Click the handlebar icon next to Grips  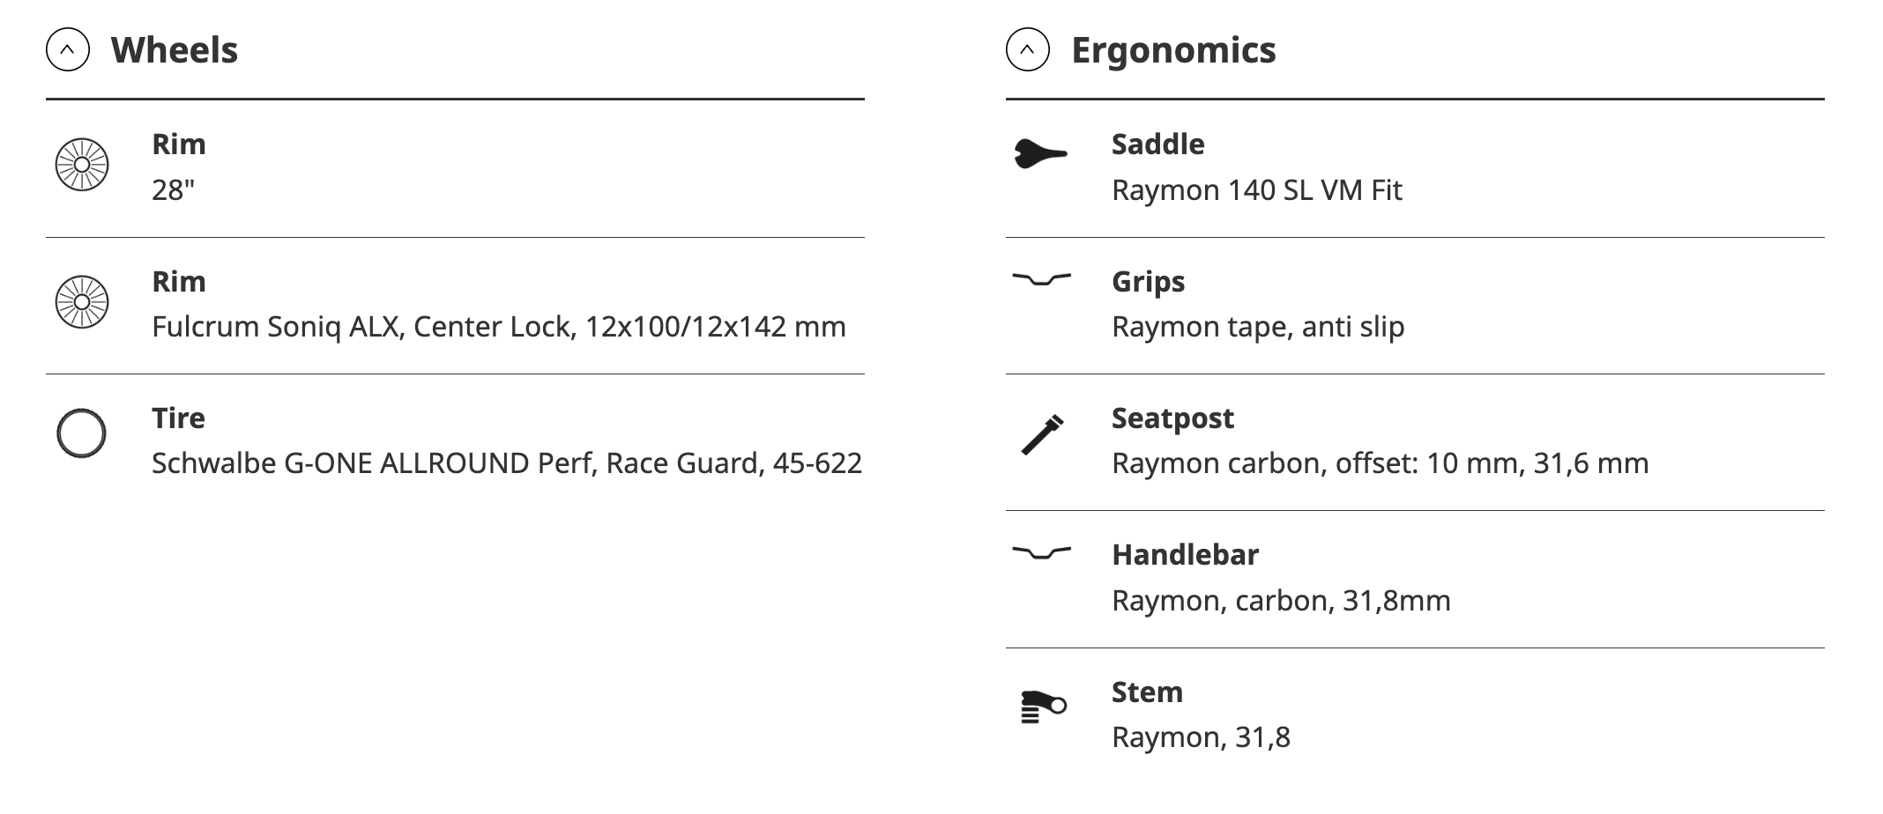click(x=1041, y=279)
